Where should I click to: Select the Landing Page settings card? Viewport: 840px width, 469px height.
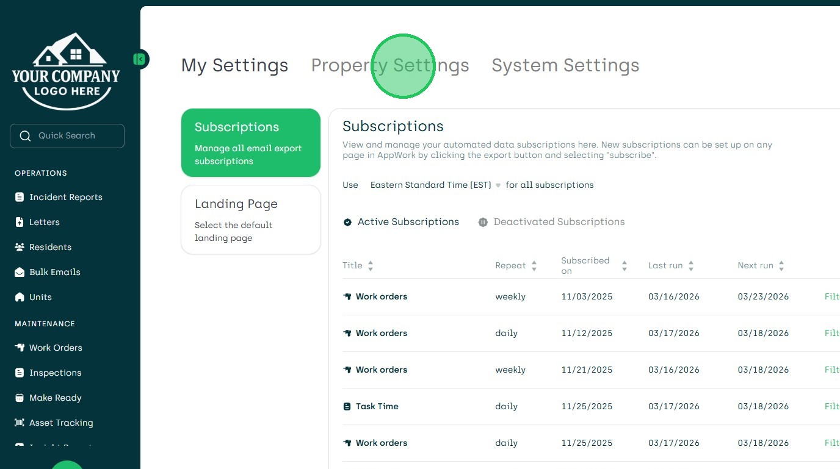tap(251, 220)
